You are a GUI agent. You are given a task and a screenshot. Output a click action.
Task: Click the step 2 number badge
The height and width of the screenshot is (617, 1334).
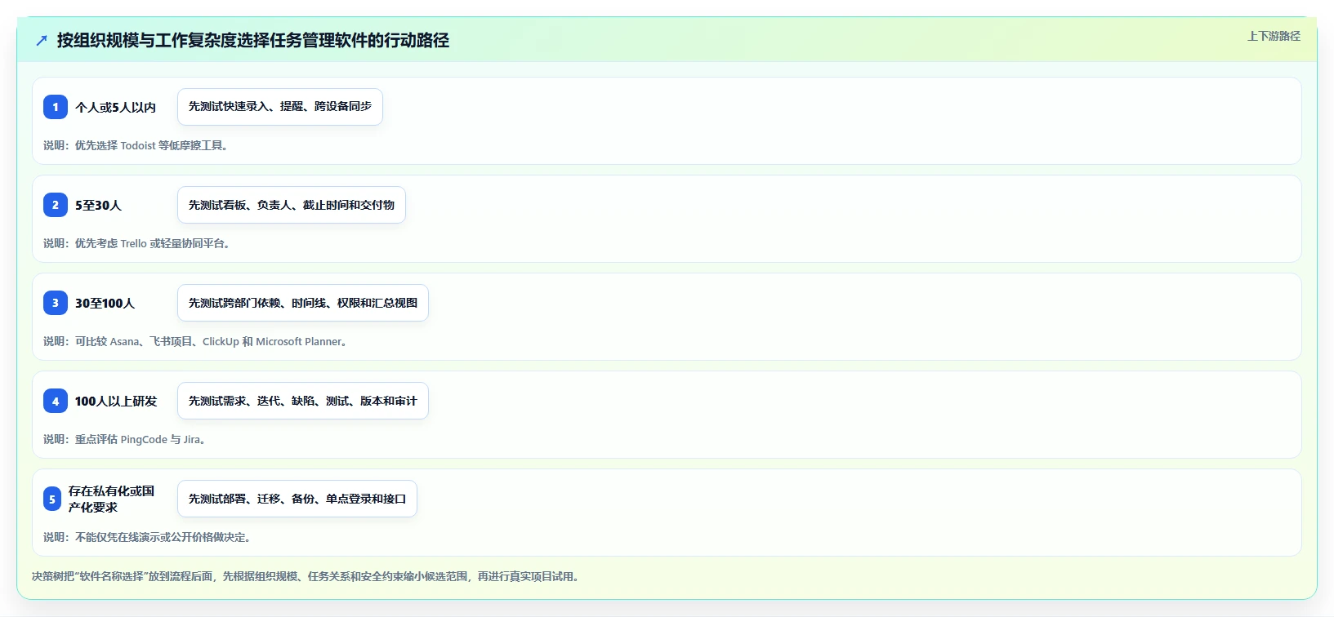56,205
